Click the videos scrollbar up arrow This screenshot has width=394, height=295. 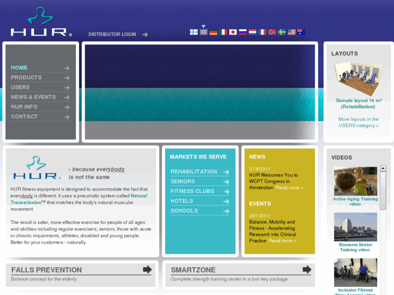383,168
